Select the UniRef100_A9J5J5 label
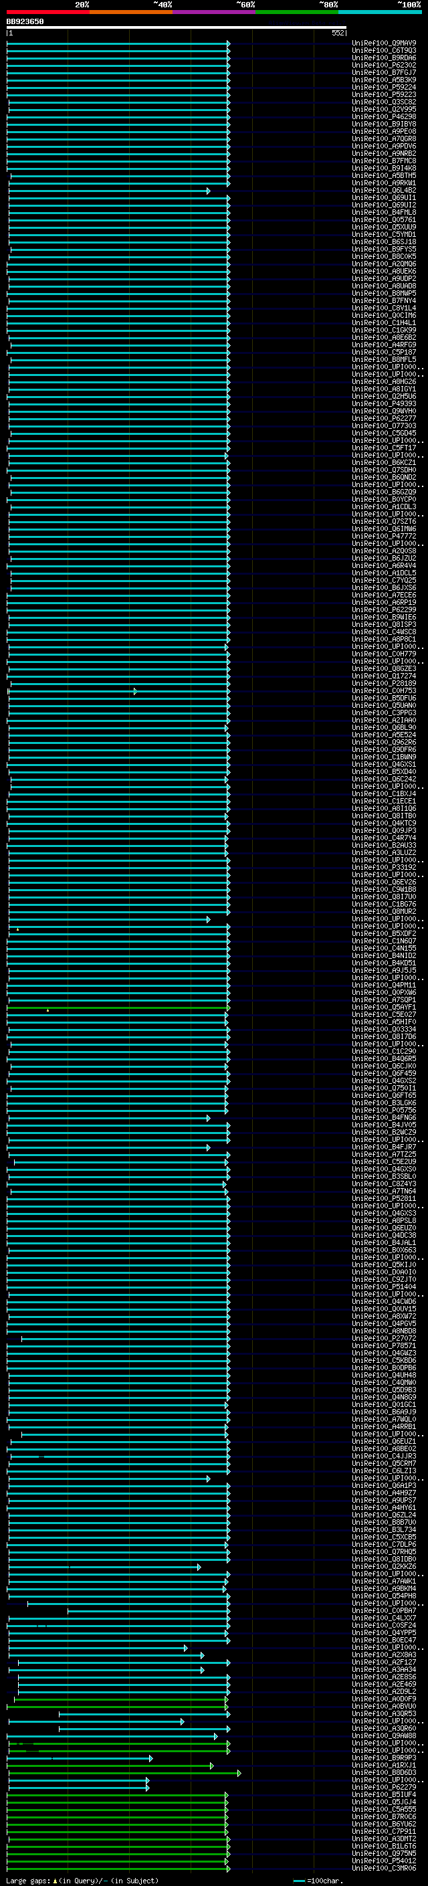 coord(384,970)
